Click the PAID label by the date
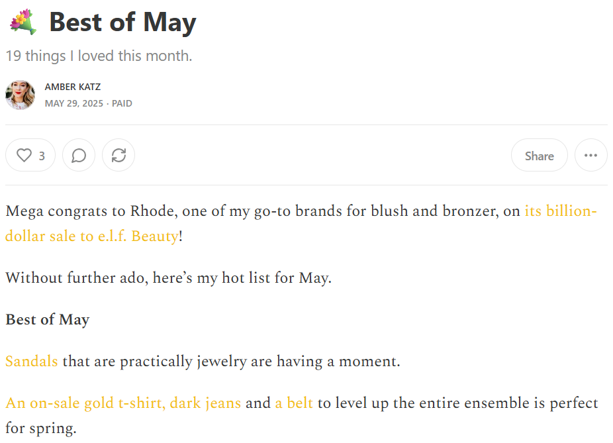This screenshot has height=443, width=613. pyautogui.click(x=122, y=103)
